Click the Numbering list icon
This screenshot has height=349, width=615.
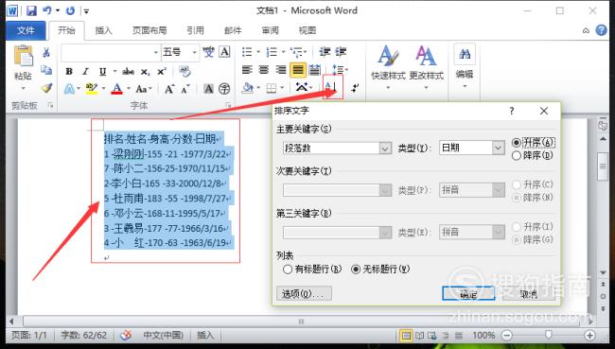tap(272, 52)
